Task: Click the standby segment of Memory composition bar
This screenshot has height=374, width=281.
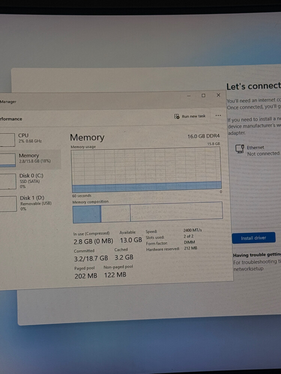Action: [x=116, y=213]
